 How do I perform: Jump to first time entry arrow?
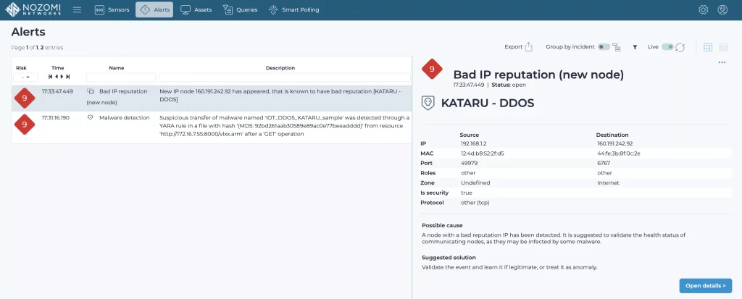point(50,77)
